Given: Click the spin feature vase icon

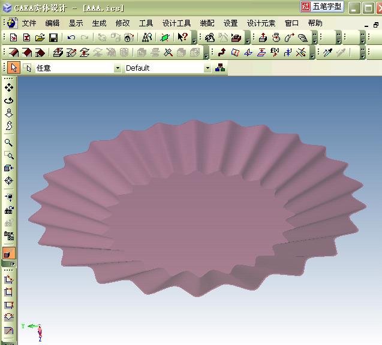Looking at the screenshot, I should (x=276, y=38).
